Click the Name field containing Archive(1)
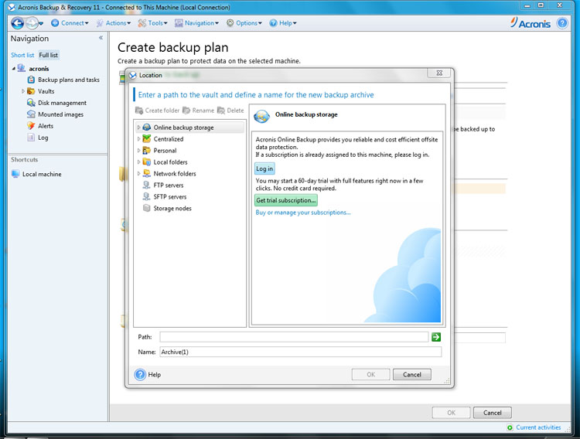 [x=300, y=352]
